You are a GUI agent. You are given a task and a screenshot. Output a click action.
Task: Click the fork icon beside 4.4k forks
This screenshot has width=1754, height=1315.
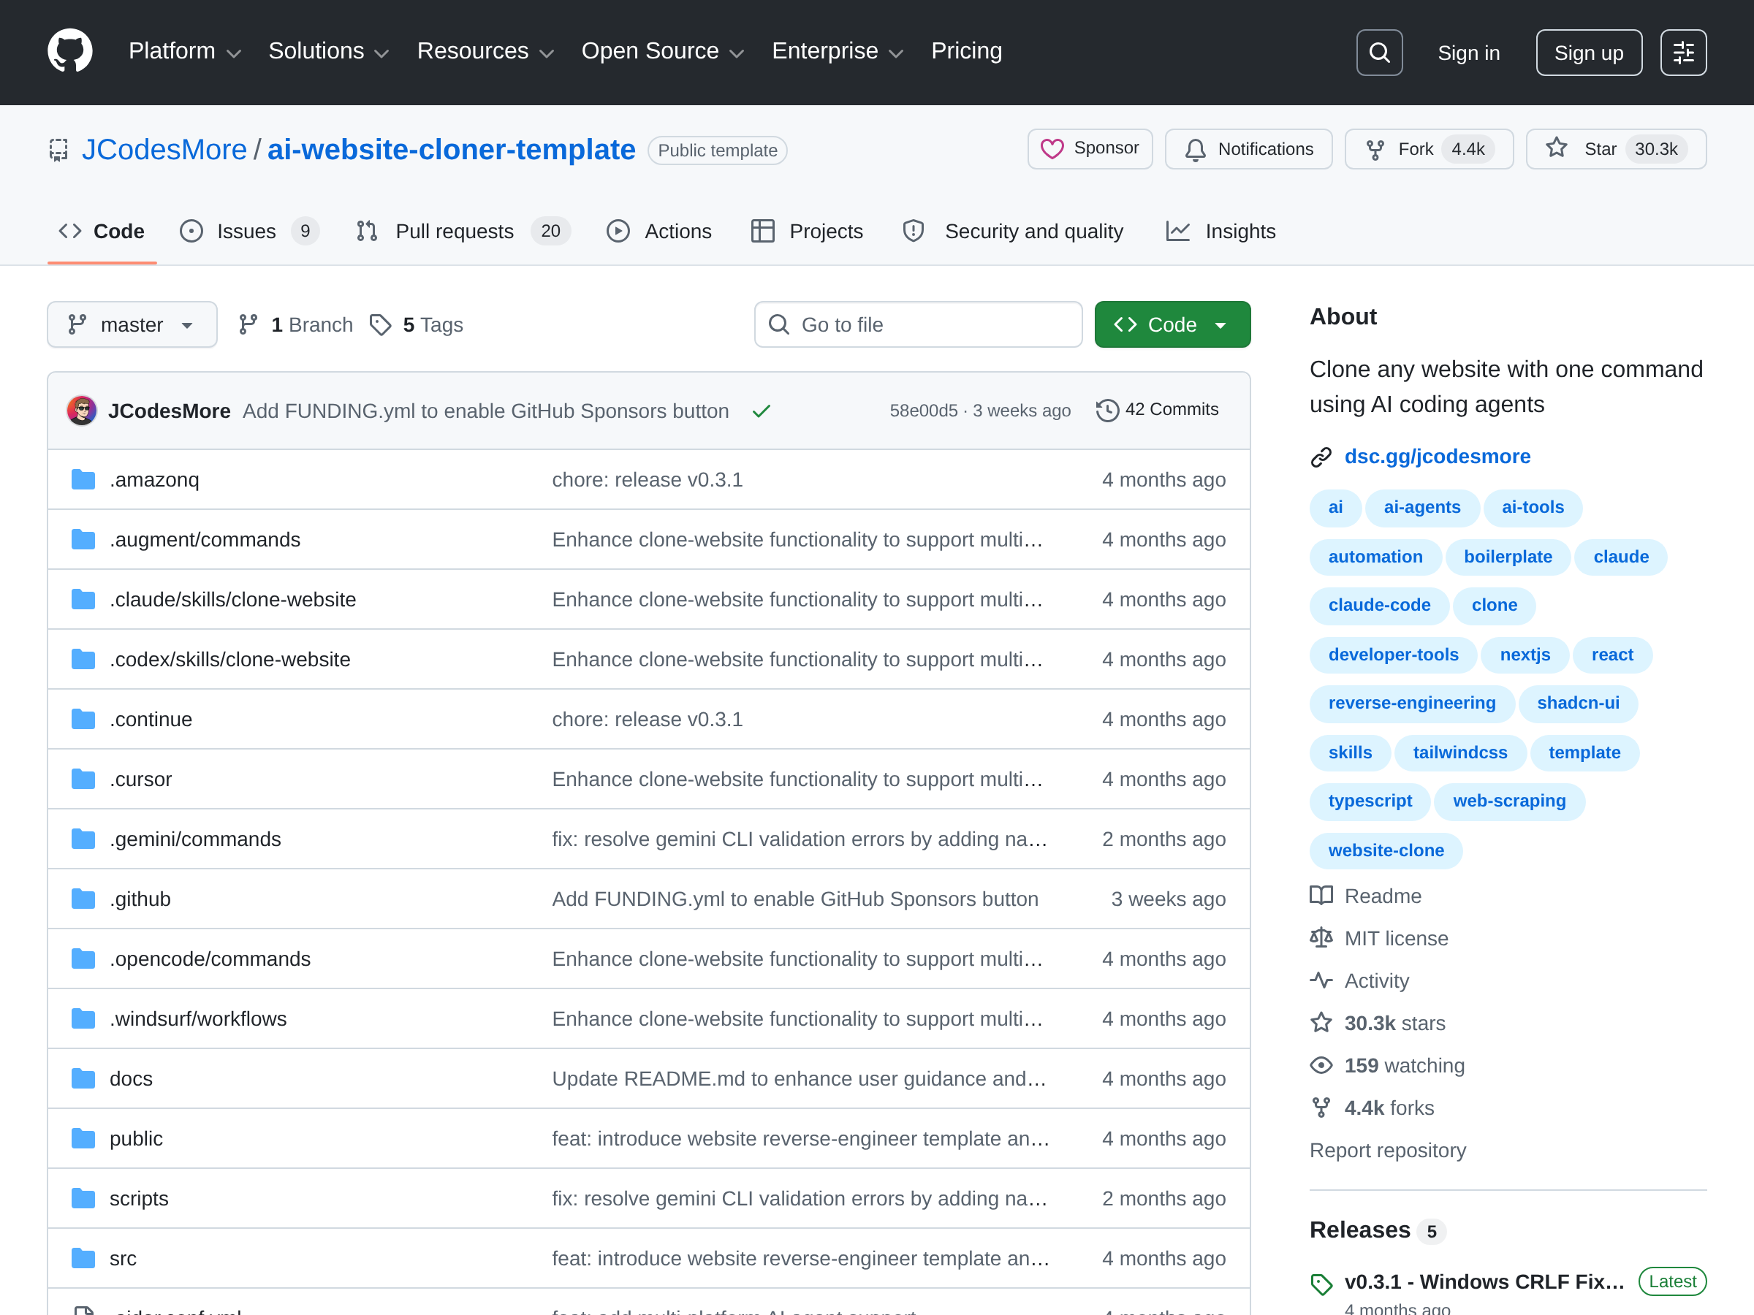[1321, 1108]
